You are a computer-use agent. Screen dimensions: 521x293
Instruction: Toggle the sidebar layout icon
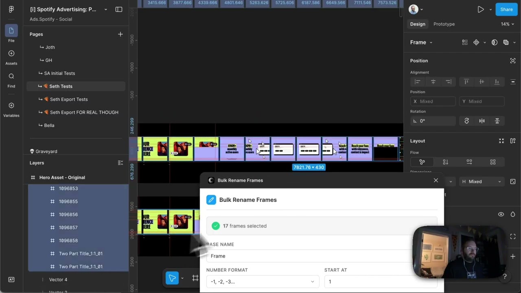(119, 9)
